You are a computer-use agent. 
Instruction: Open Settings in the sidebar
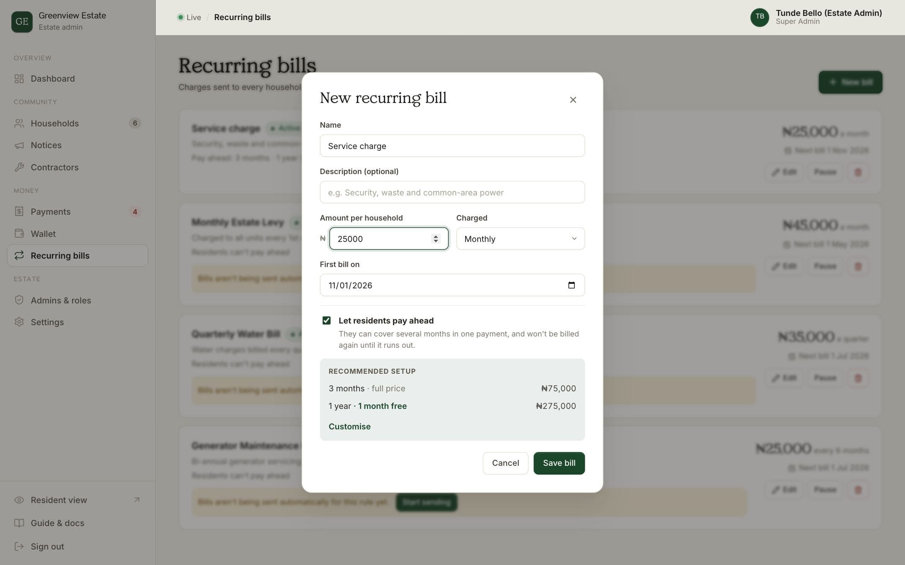pos(78,322)
